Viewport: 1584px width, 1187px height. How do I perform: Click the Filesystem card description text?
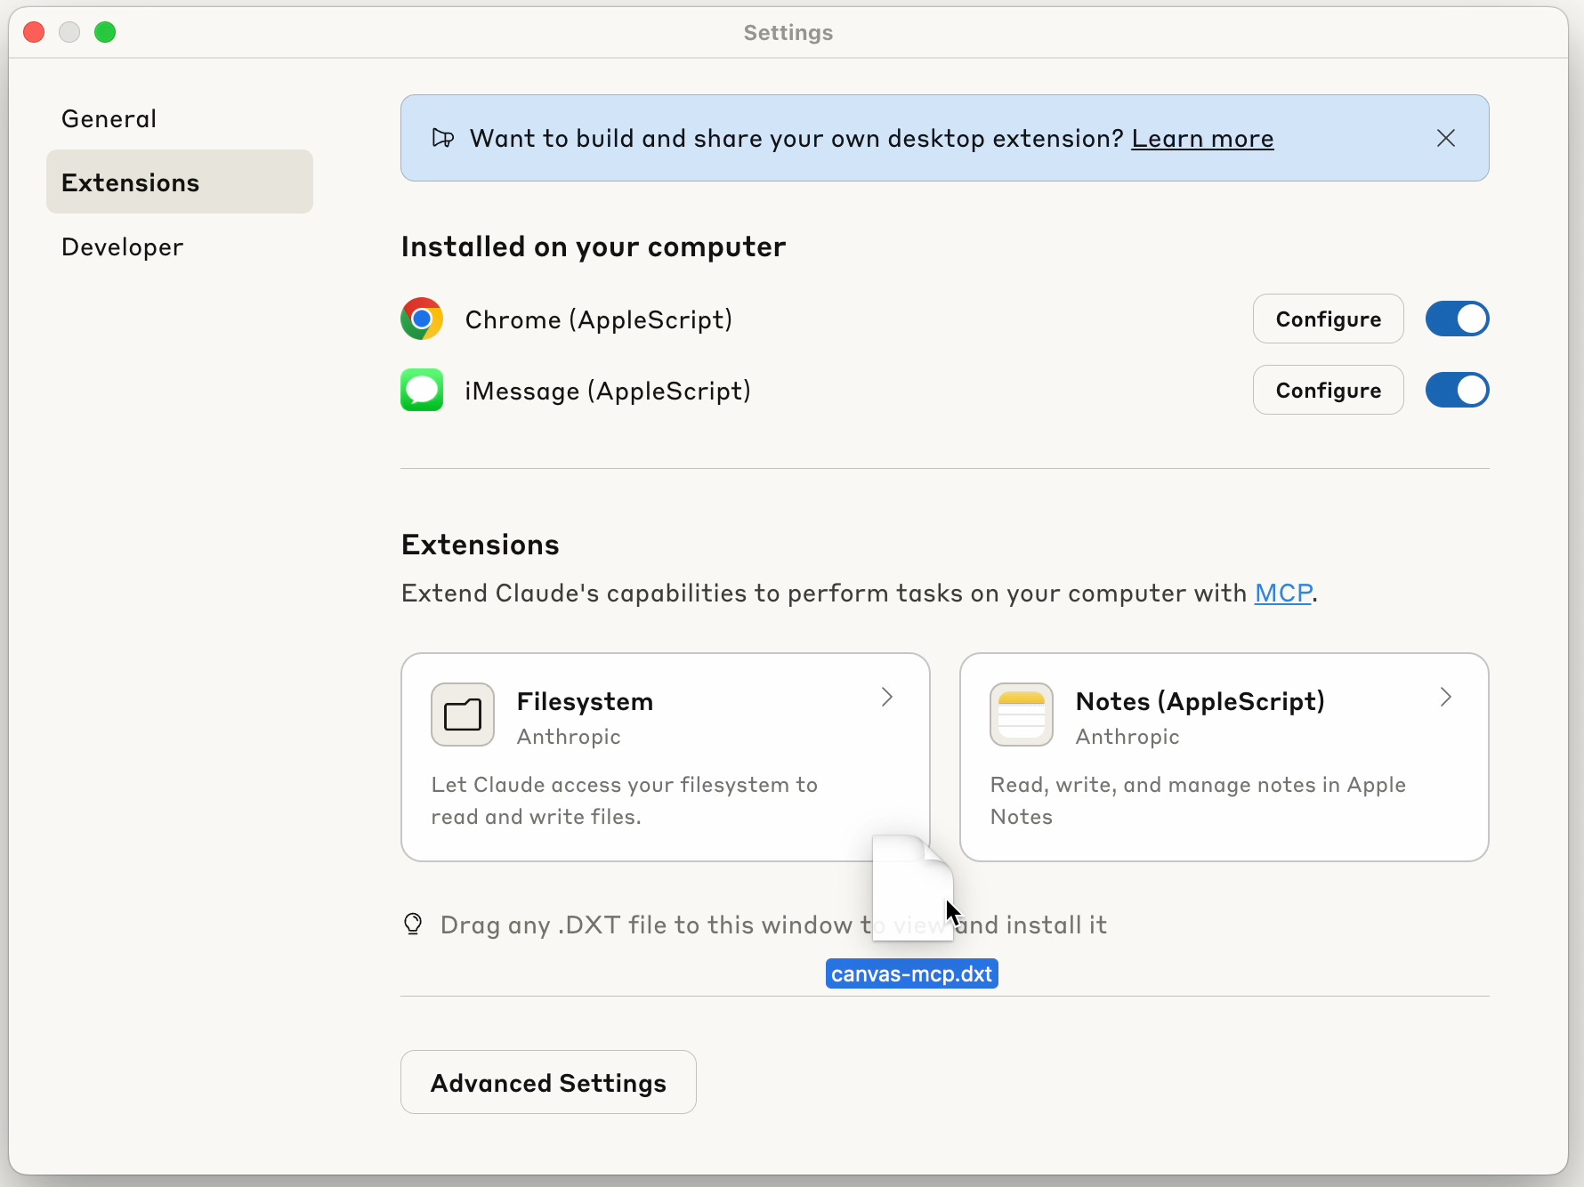tap(624, 801)
